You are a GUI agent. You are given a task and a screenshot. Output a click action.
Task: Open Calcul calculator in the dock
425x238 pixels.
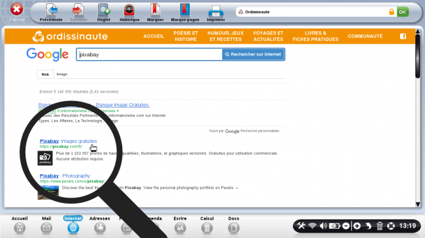click(x=207, y=225)
